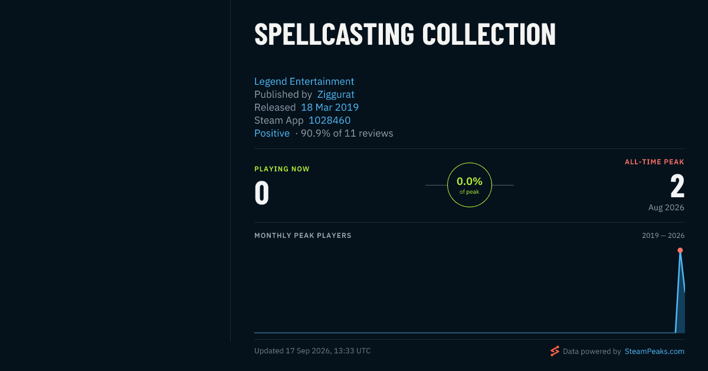The width and height of the screenshot is (708, 371).
Task: Open Steam App ID 1028460 link
Action: pyautogui.click(x=330, y=120)
